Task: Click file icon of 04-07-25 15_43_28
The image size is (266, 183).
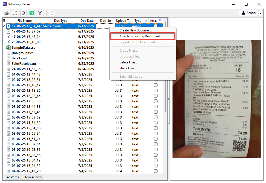Action: click(x=9, y=171)
